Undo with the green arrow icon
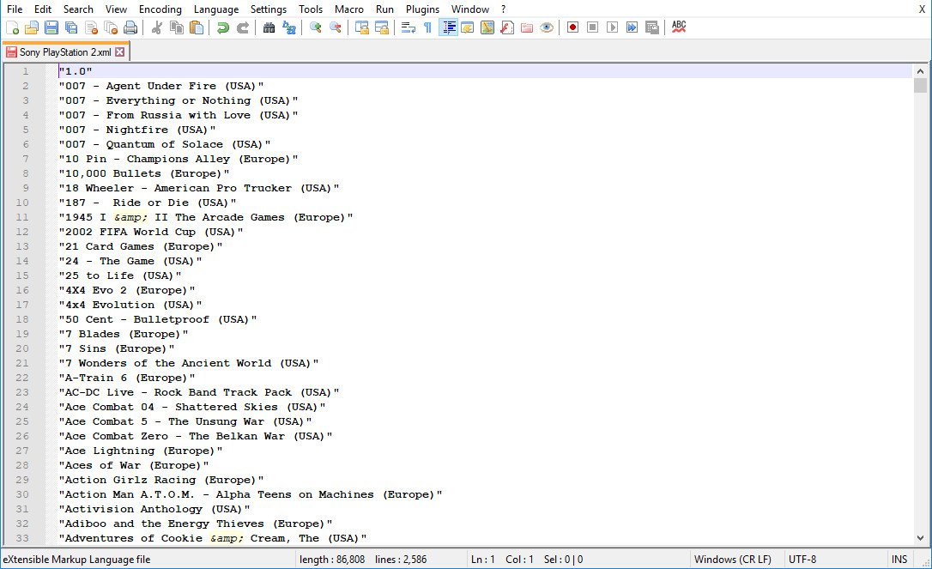The image size is (932, 569). coord(223,27)
